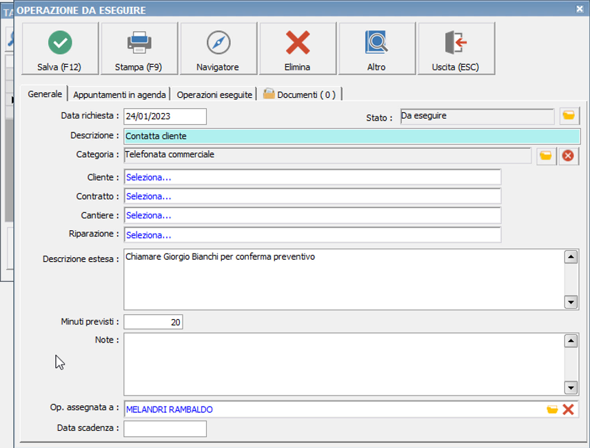
Task: Click the Seleziona link for Contratto
Action: [149, 197]
